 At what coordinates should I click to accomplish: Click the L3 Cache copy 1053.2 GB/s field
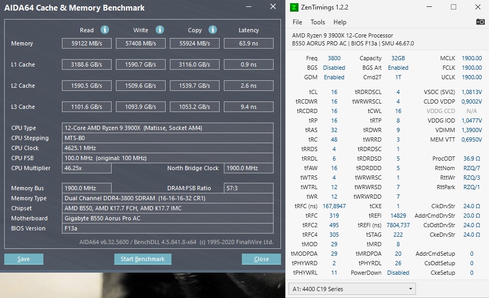(195, 107)
